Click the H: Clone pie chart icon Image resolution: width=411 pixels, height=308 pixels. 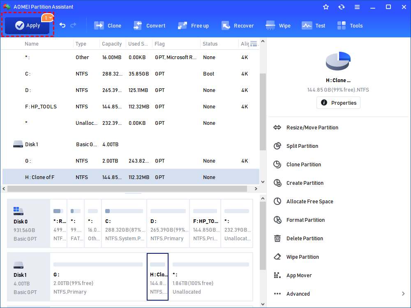(338, 61)
